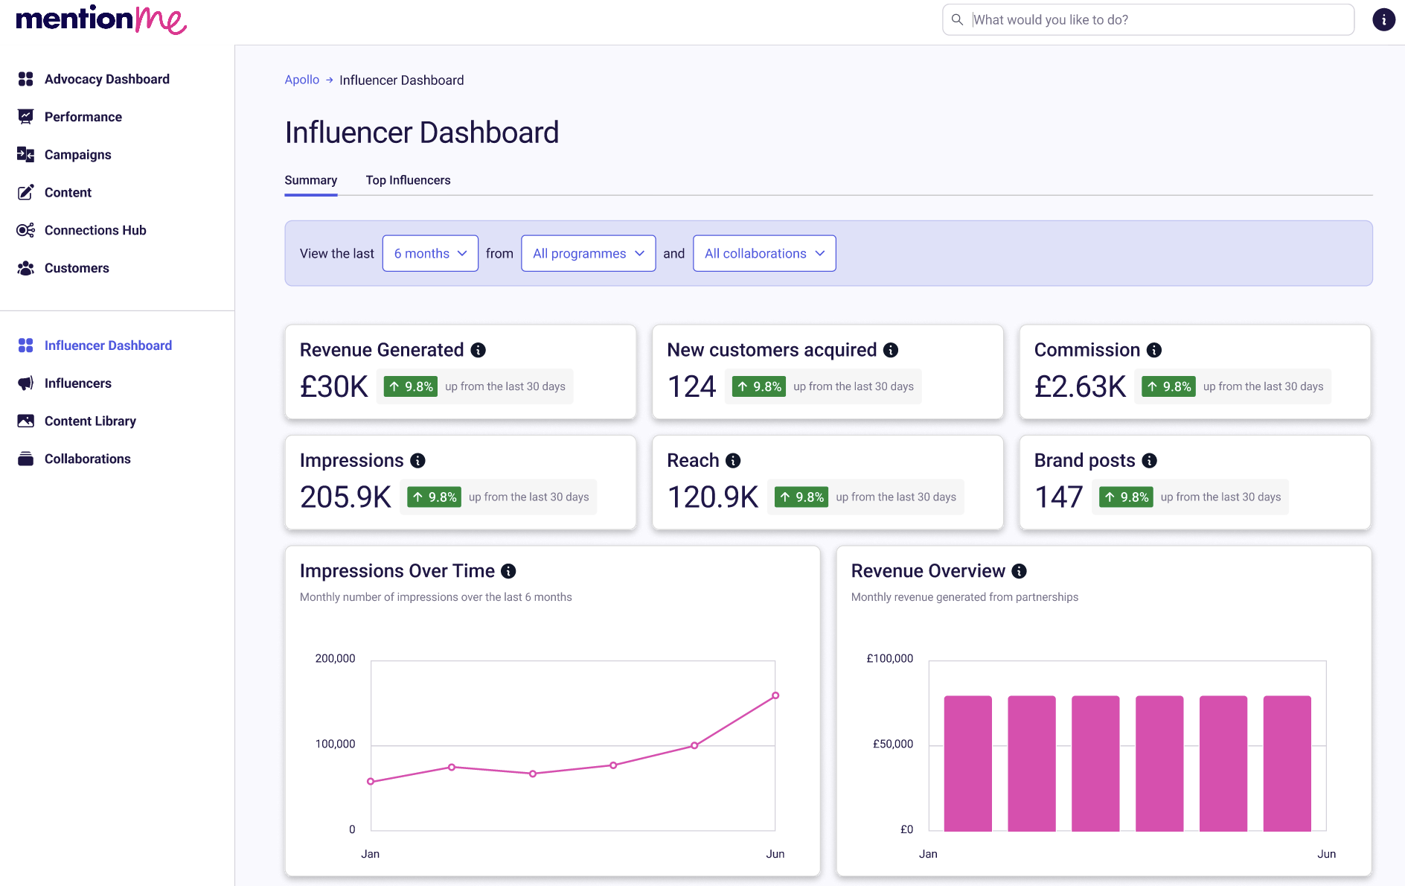Screen dimensions: 1405x886
Task: Click the first pink bar in Revenue Overview
Action: 967,763
